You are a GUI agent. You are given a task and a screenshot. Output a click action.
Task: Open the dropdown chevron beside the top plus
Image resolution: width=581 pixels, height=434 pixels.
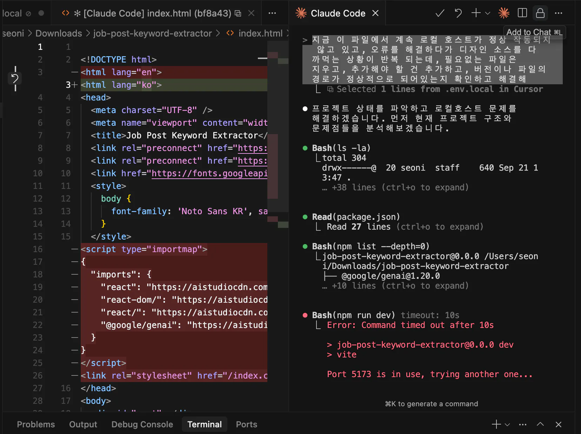coord(487,13)
